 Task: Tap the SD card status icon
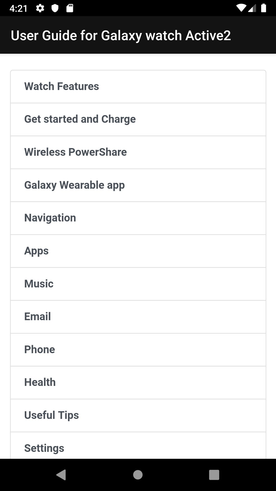pos(70,8)
